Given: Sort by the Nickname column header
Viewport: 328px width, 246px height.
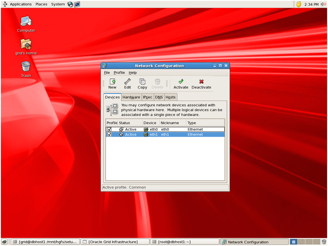Looking at the screenshot, I should point(173,123).
